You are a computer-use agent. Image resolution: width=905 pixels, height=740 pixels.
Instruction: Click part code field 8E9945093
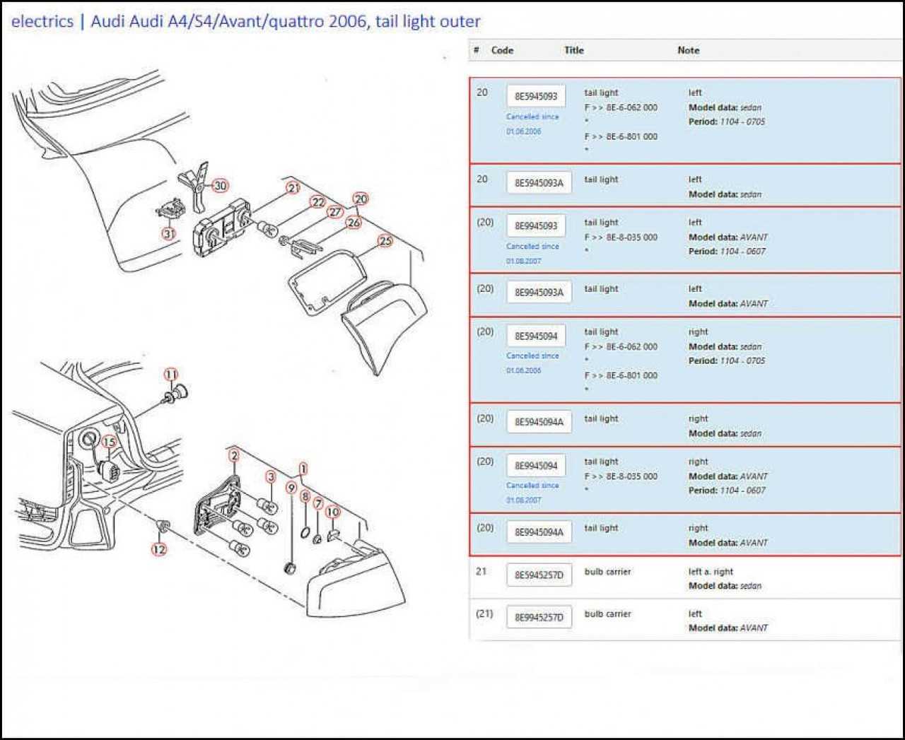[536, 226]
